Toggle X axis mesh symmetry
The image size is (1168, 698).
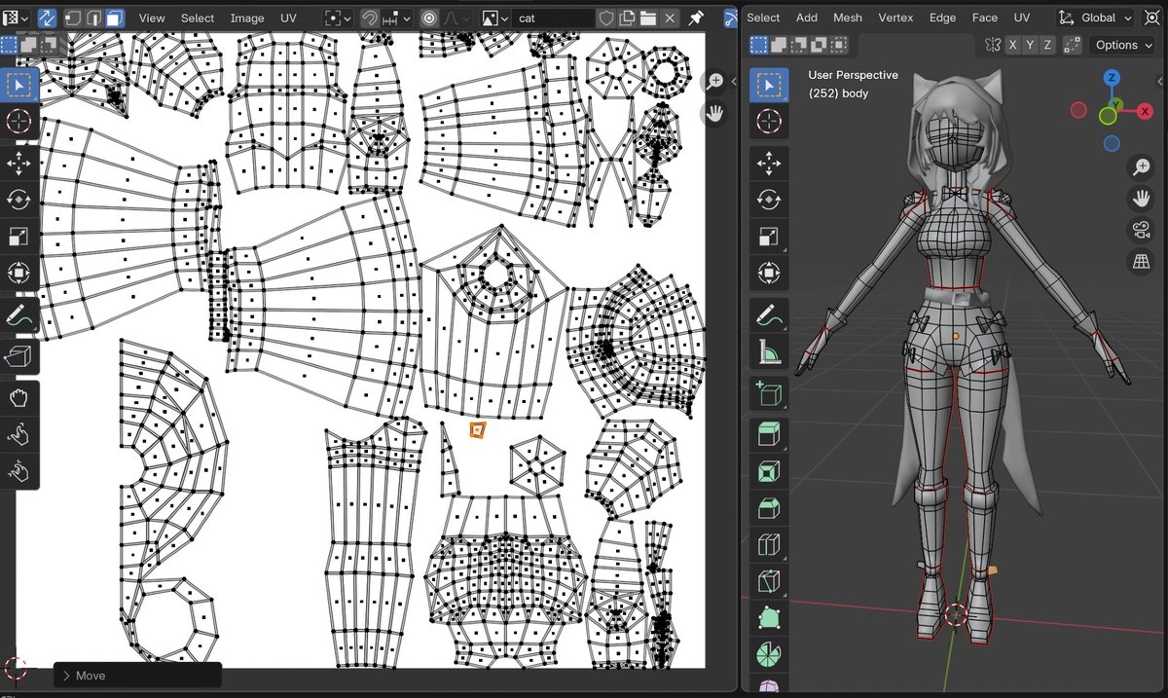1013,45
